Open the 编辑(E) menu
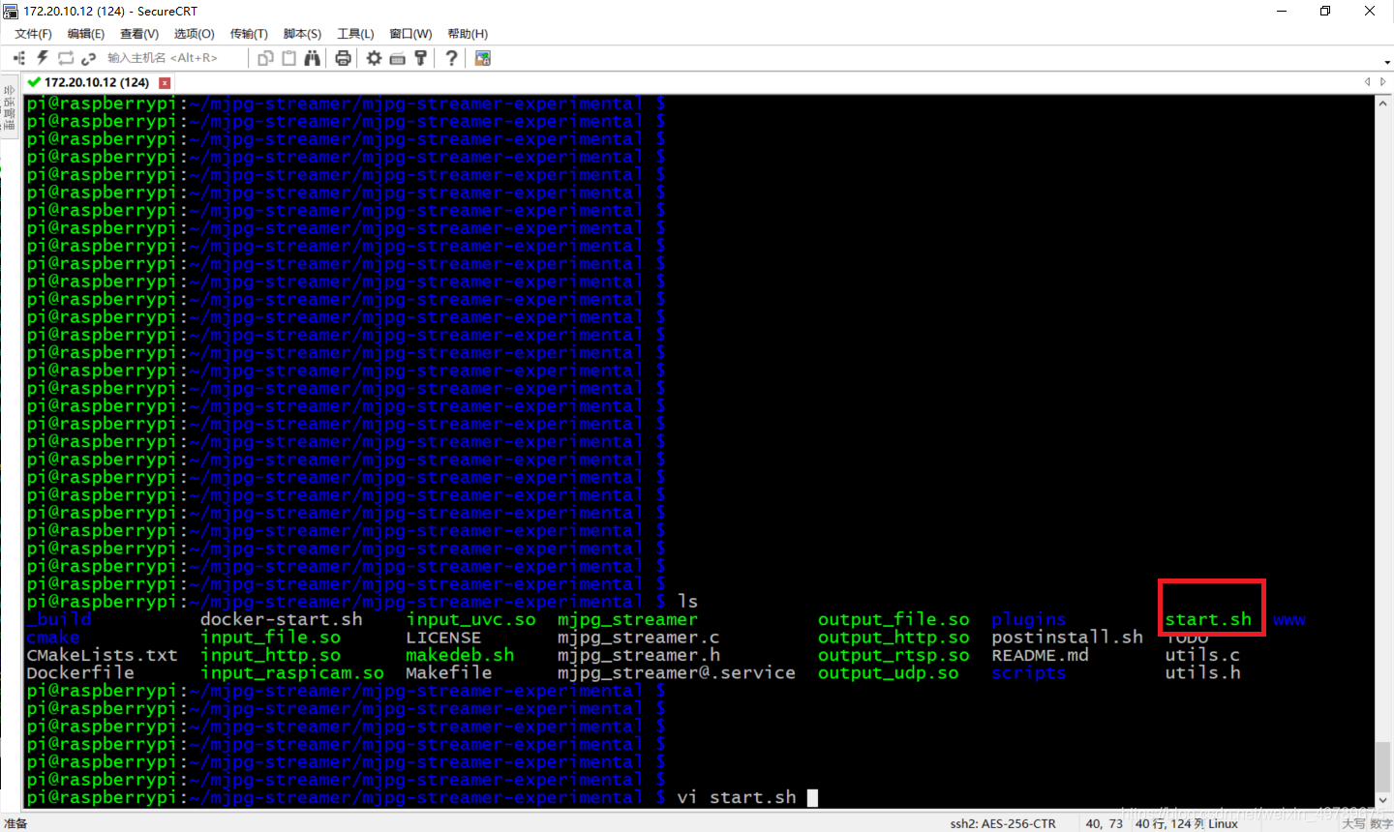The width and height of the screenshot is (1394, 832). (x=86, y=34)
